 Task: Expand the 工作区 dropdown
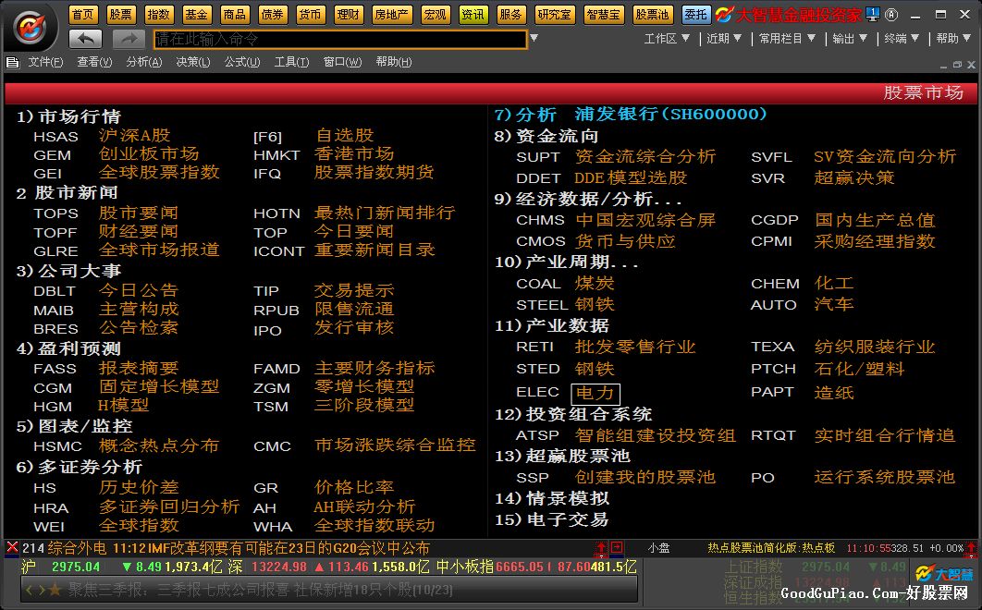click(667, 39)
